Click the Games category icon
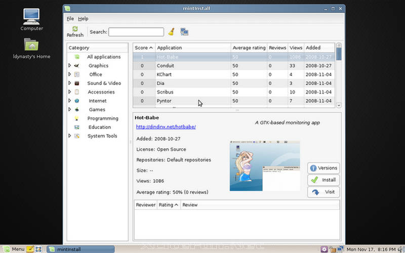Screen dimensions: 405x253 77,109
